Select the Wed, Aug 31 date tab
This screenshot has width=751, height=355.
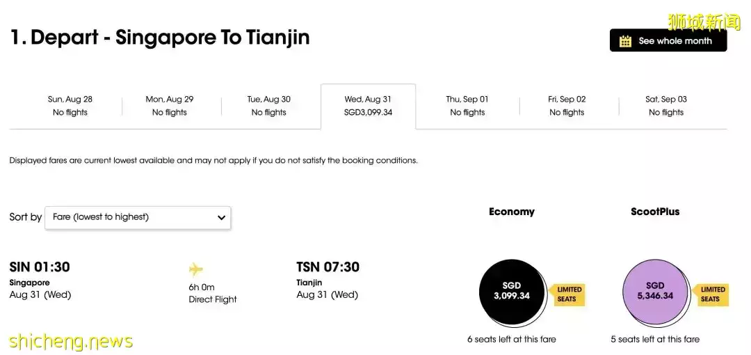tap(368, 106)
